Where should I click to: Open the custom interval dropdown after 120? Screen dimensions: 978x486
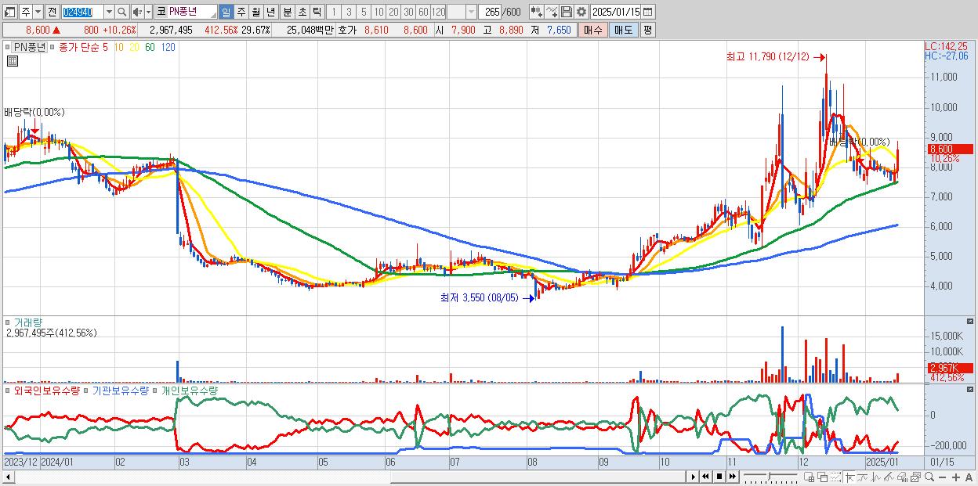click(471, 12)
